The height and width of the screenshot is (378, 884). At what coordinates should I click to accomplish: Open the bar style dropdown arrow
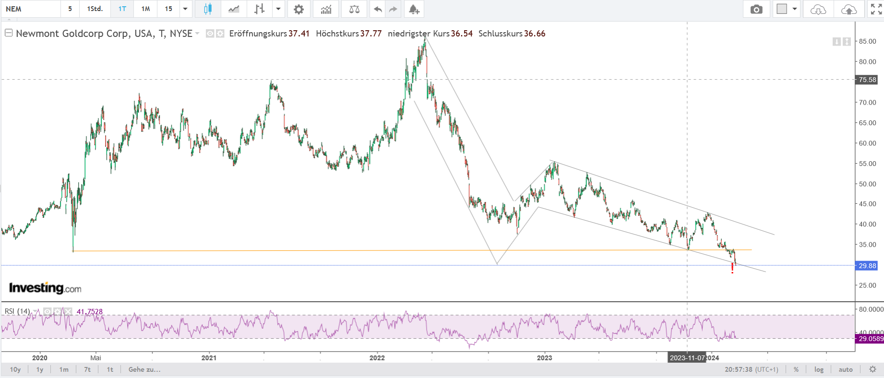pyautogui.click(x=278, y=9)
